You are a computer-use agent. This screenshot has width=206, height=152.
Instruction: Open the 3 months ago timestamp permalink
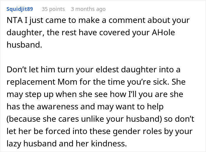tap(88, 9)
